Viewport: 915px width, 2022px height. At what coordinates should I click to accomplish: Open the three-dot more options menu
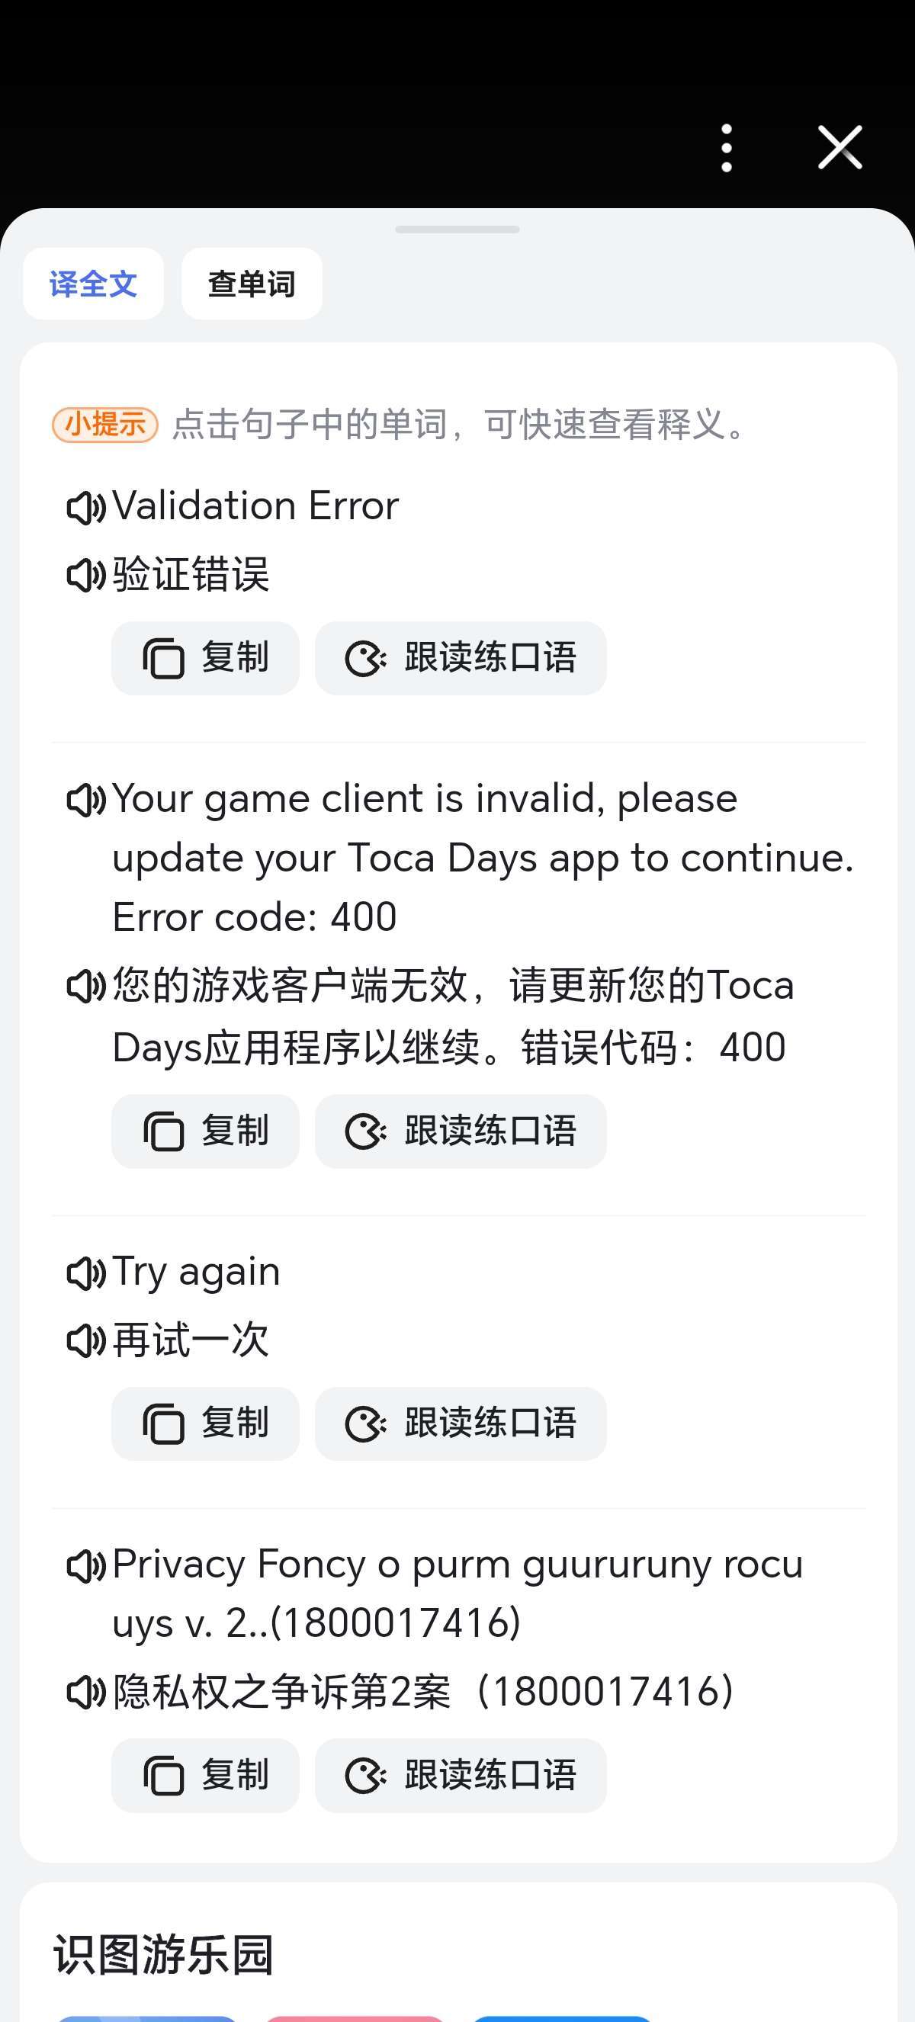pyautogui.click(x=727, y=148)
